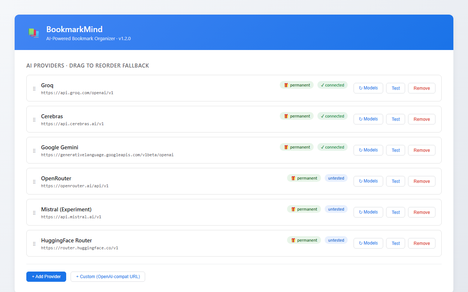Refresh Models for Mistral (Experiment)
Screen dimensions: 468x292
point(368,212)
